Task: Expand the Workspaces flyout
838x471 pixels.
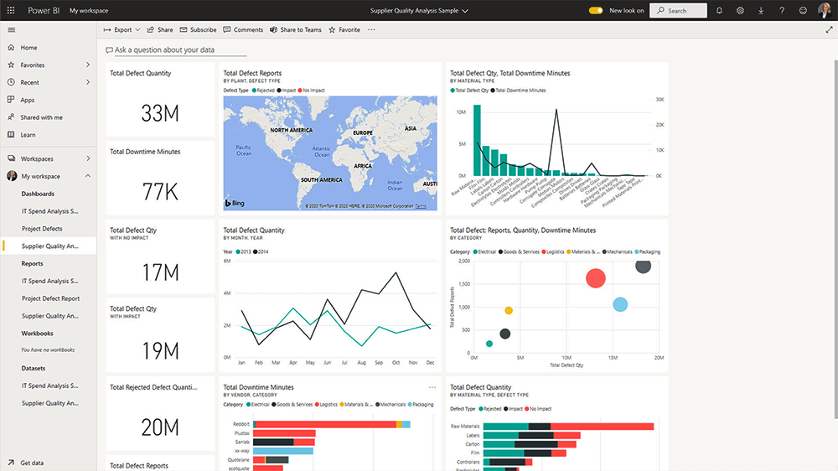Action: tap(88, 158)
